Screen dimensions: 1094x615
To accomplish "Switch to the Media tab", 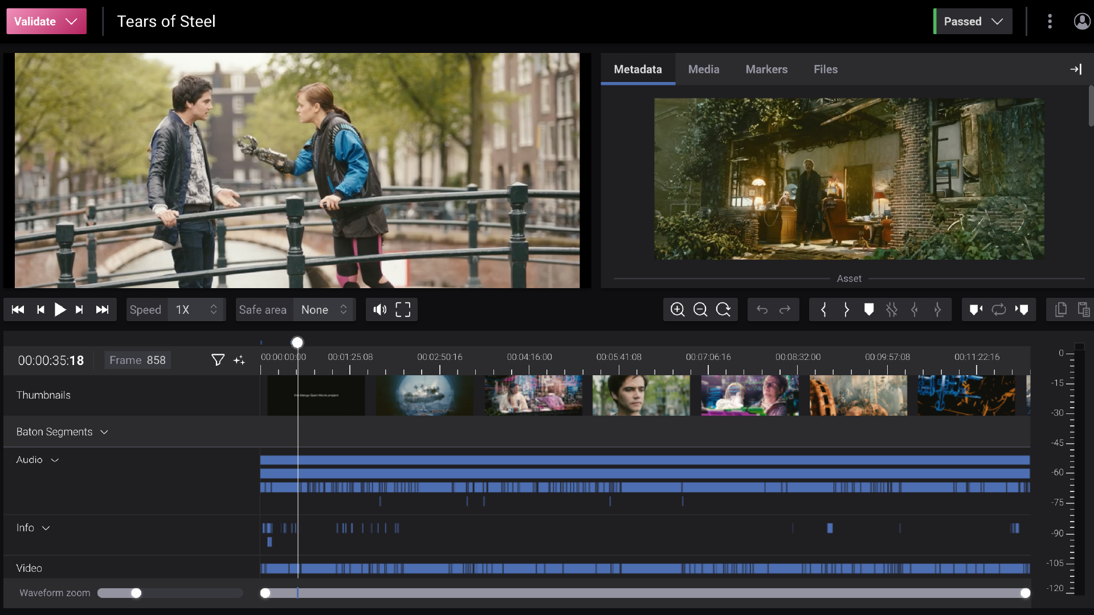I will [x=704, y=69].
